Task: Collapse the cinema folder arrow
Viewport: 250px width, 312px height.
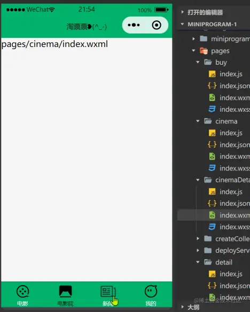Action: [x=198, y=121]
